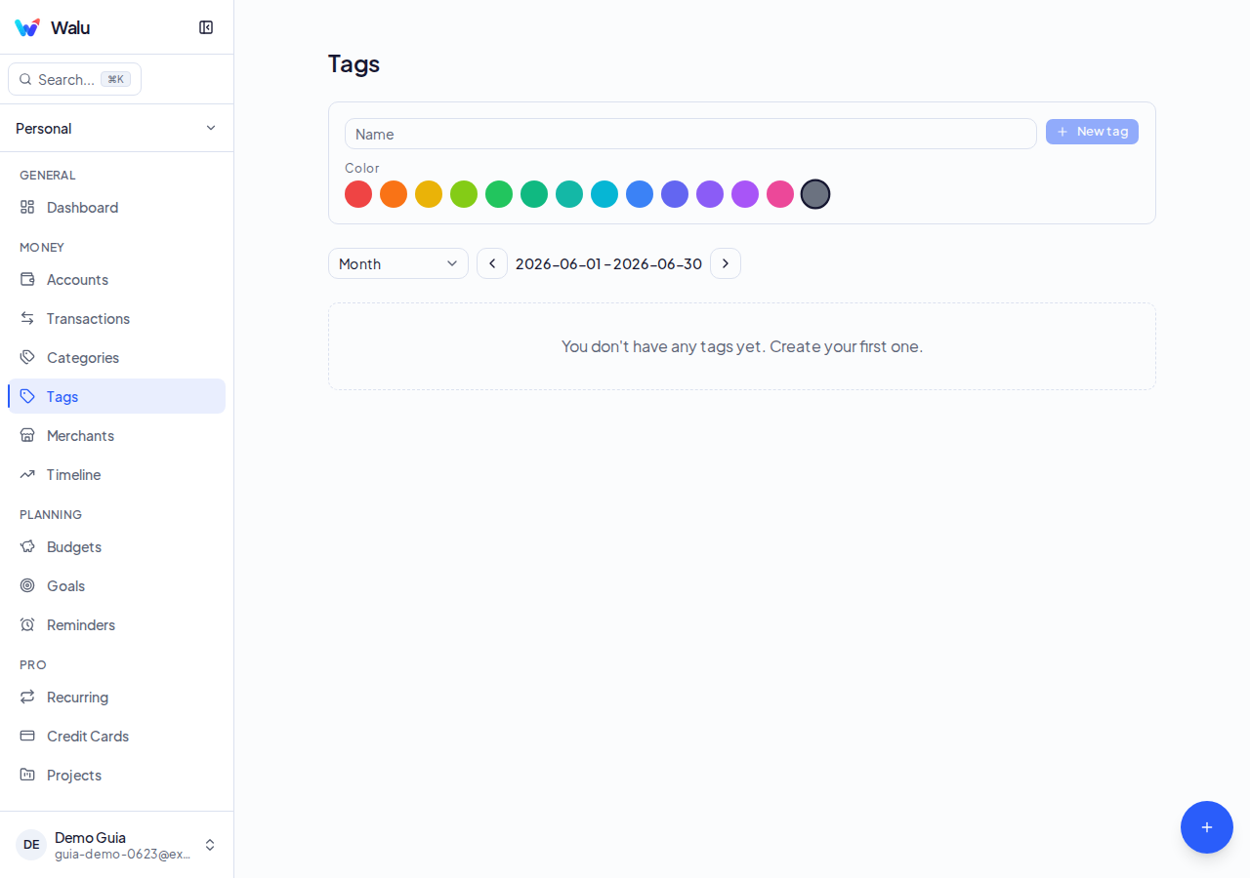
Task: Open the Month period dropdown
Action: point(398,263)
